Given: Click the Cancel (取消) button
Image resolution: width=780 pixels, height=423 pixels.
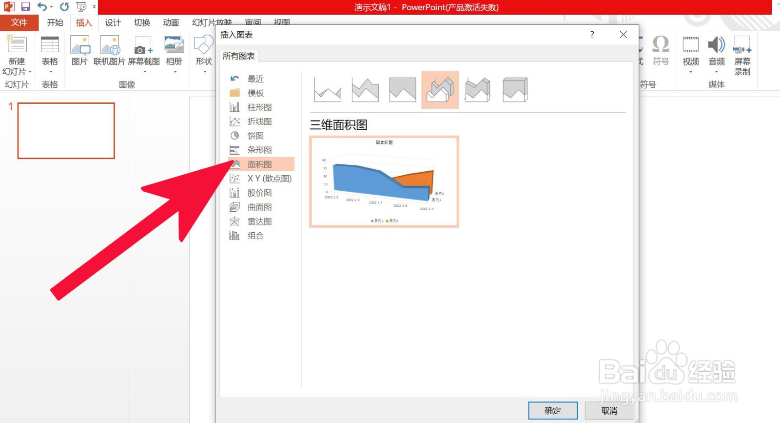Looking at the screenshot, I should pyautogui.click(x=609, y=411).
